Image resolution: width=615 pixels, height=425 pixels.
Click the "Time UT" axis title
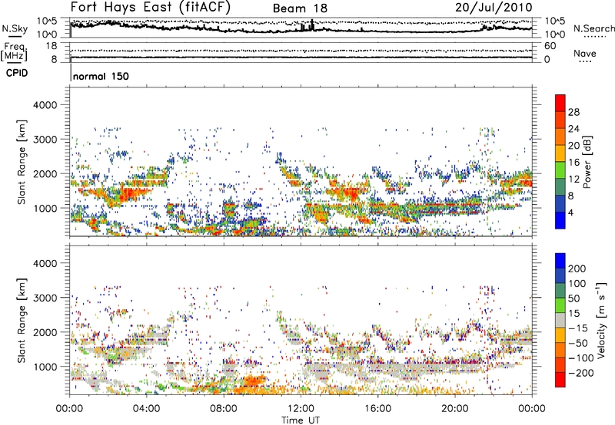[301, 420]
